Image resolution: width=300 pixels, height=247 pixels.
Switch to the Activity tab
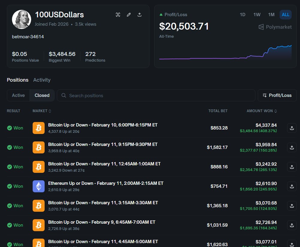pyautogui.click(x=42, y=80)
